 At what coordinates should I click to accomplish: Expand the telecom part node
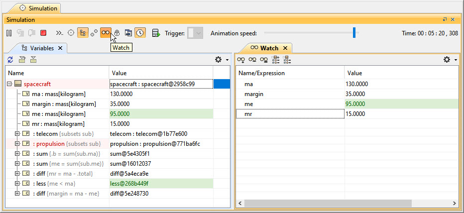coord(17,133)
